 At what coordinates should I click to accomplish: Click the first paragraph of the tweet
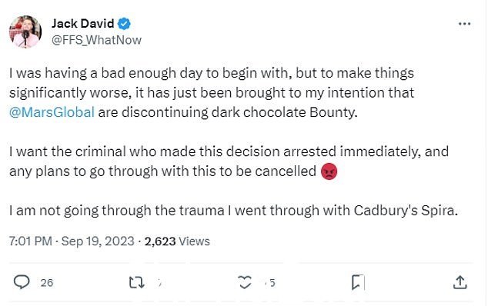click(x=212, y=93)
